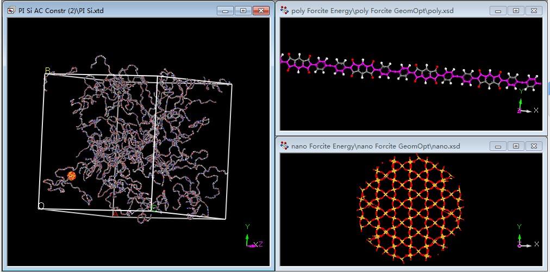Image resolution: width=550 pixels, height=272 pixels.
Task: Maximize the nano.xsd window
Action: [516, 146]
